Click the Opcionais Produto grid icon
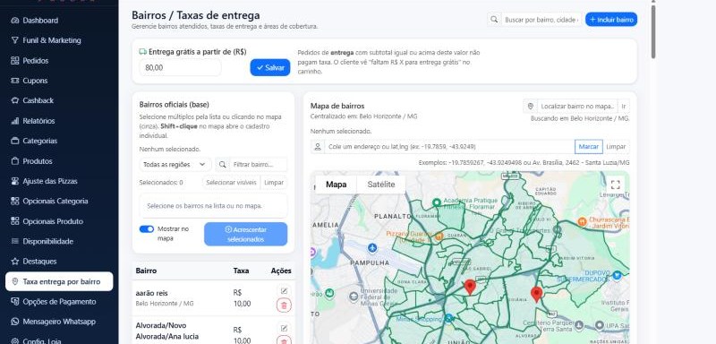 click(15, 221)
